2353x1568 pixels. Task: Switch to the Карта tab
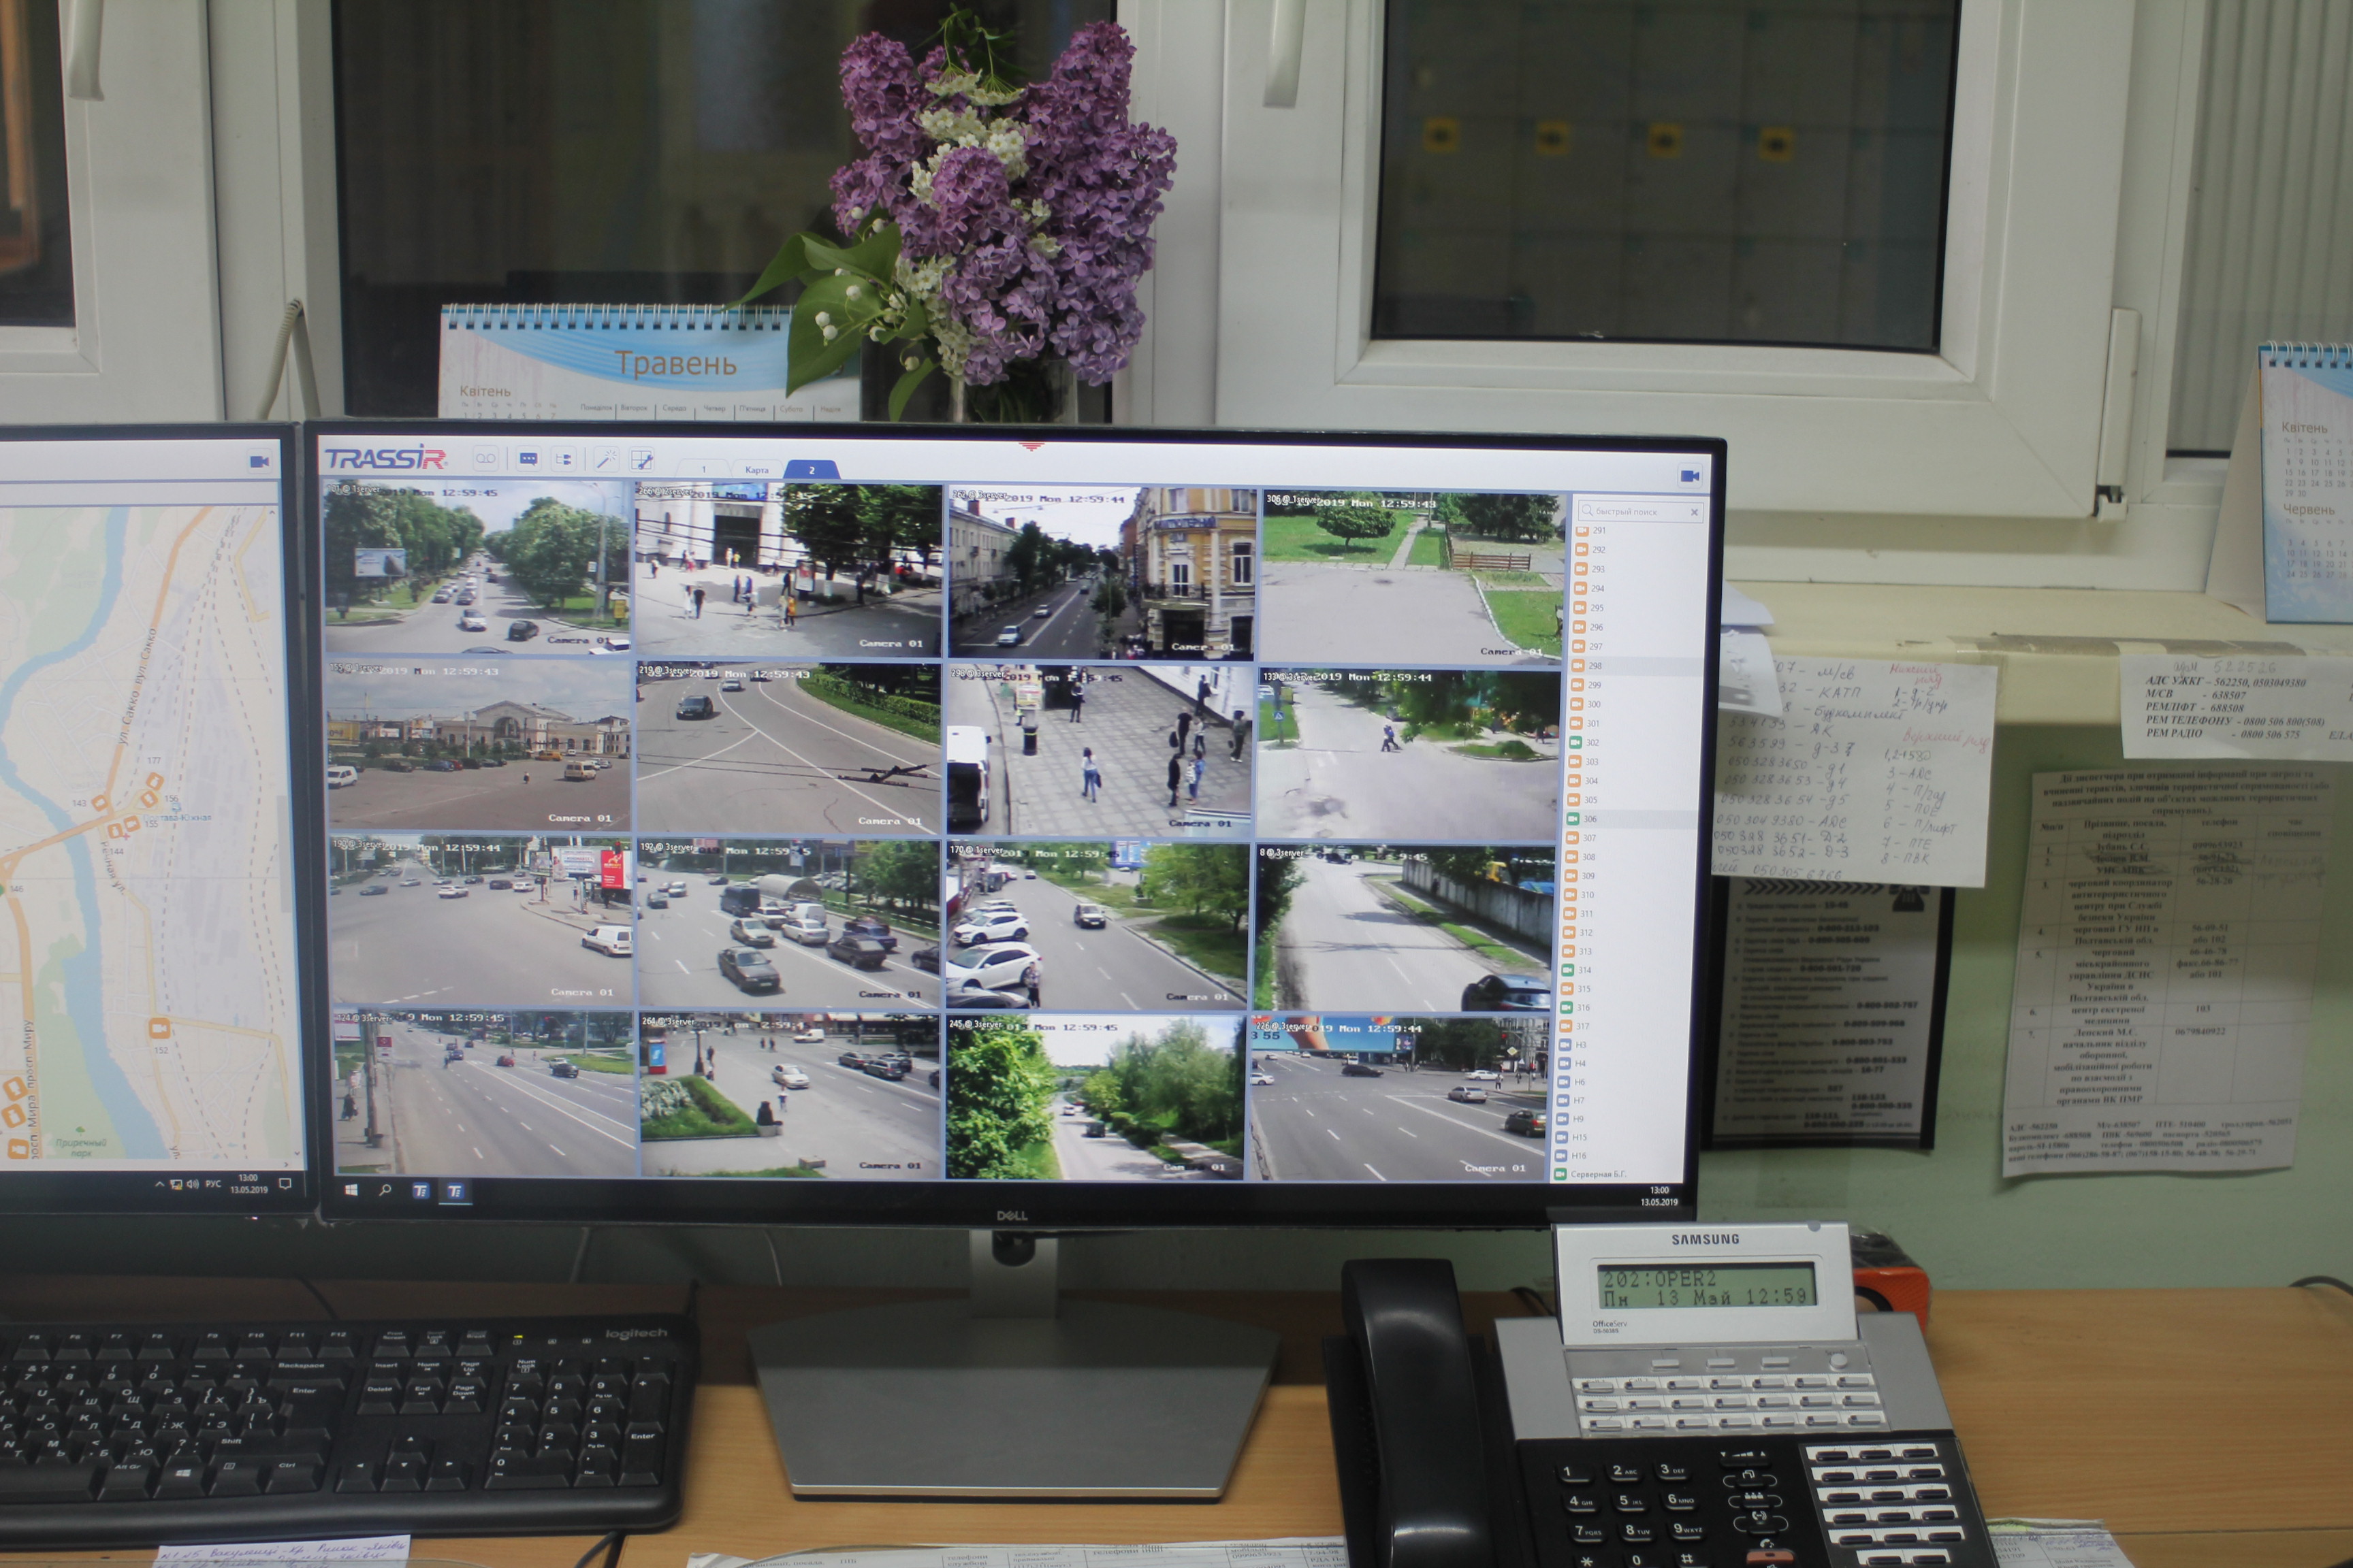click(756, 470)
